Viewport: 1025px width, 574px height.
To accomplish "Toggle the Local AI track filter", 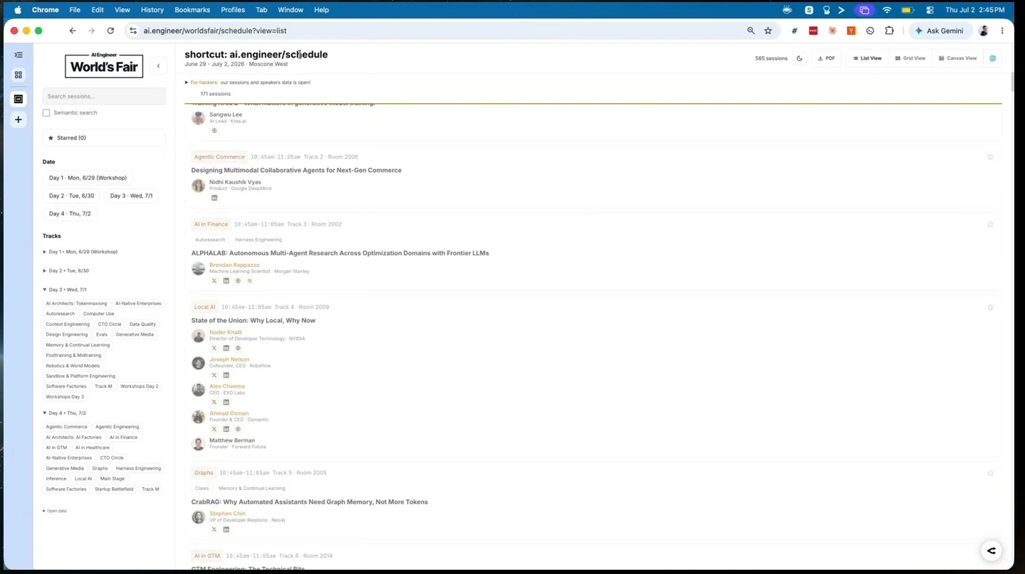I will (x=83, y=479).
